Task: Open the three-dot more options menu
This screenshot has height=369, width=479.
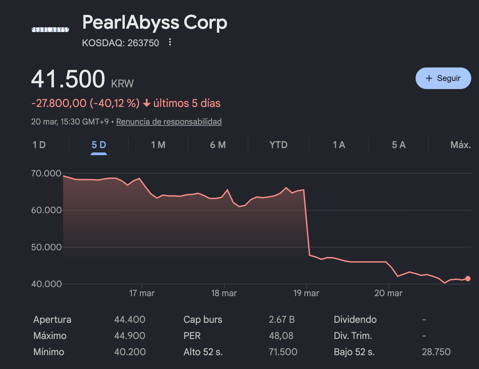Action: pyautogui.click(x=170, y=42)
